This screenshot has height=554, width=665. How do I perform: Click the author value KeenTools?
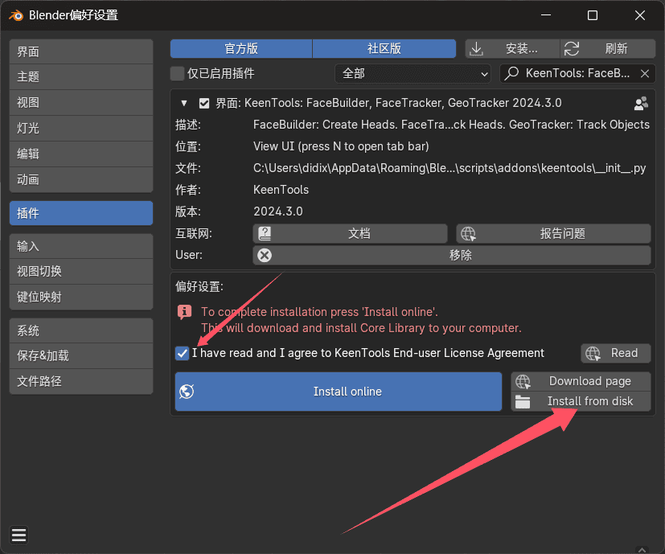[x=281, y=190]
